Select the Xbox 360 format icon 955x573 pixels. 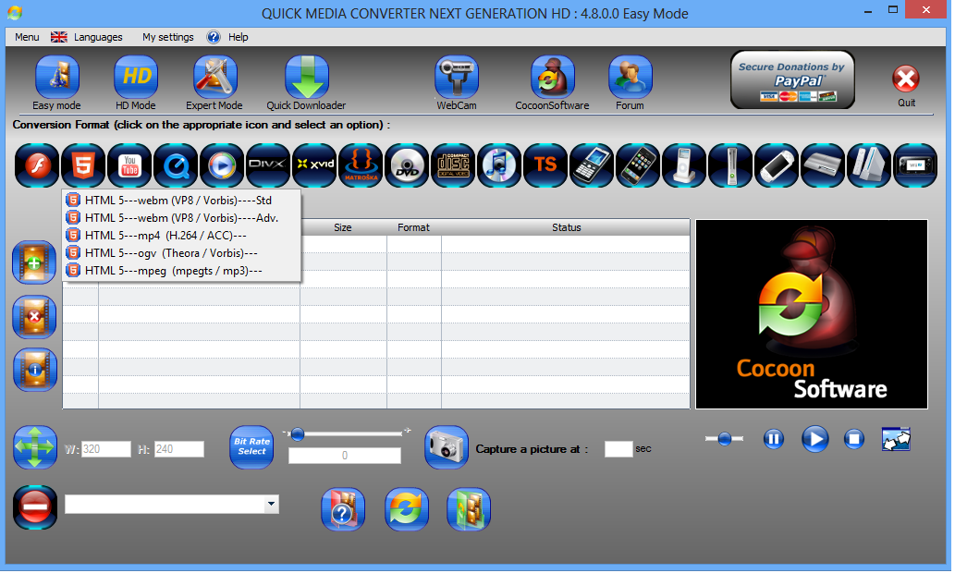point(730,165)
